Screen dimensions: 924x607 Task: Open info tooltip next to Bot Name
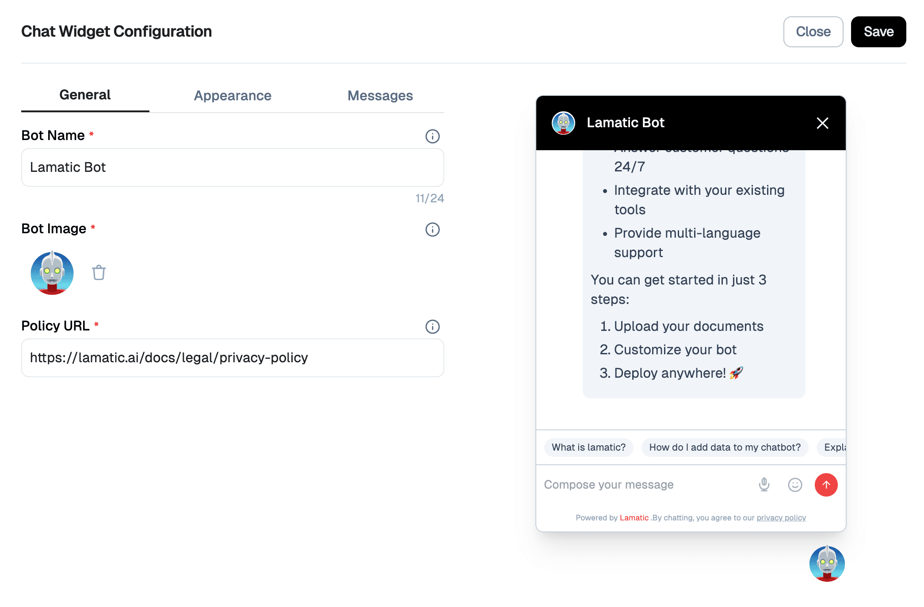432,136
